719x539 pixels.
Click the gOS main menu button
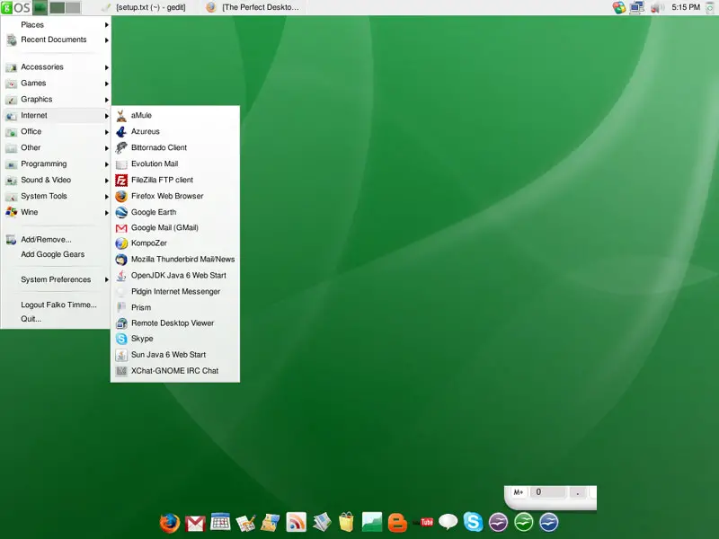tap(16, 7)
